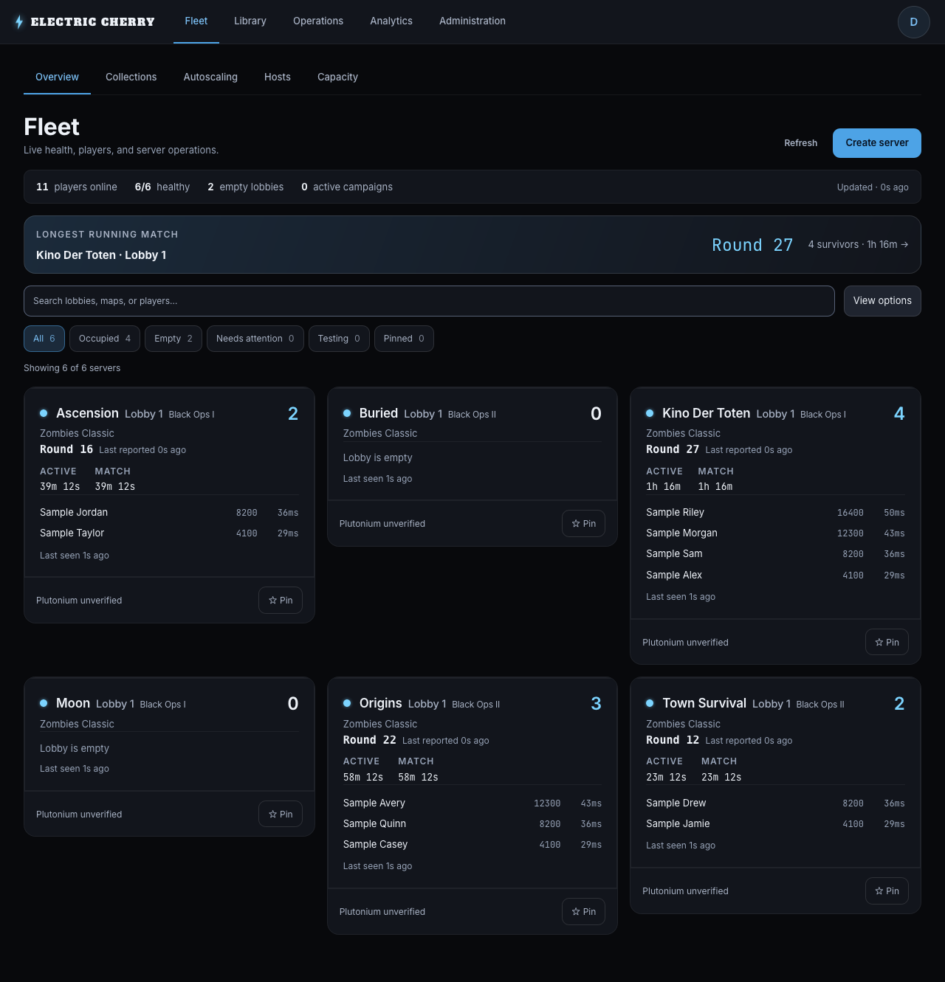Pin the Origins server card
Screen dimensions: 945x982
click(584, 911)
